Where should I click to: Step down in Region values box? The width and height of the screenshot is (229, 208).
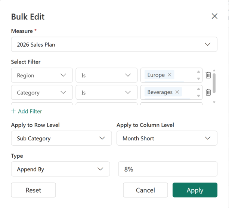pos(198,79)
